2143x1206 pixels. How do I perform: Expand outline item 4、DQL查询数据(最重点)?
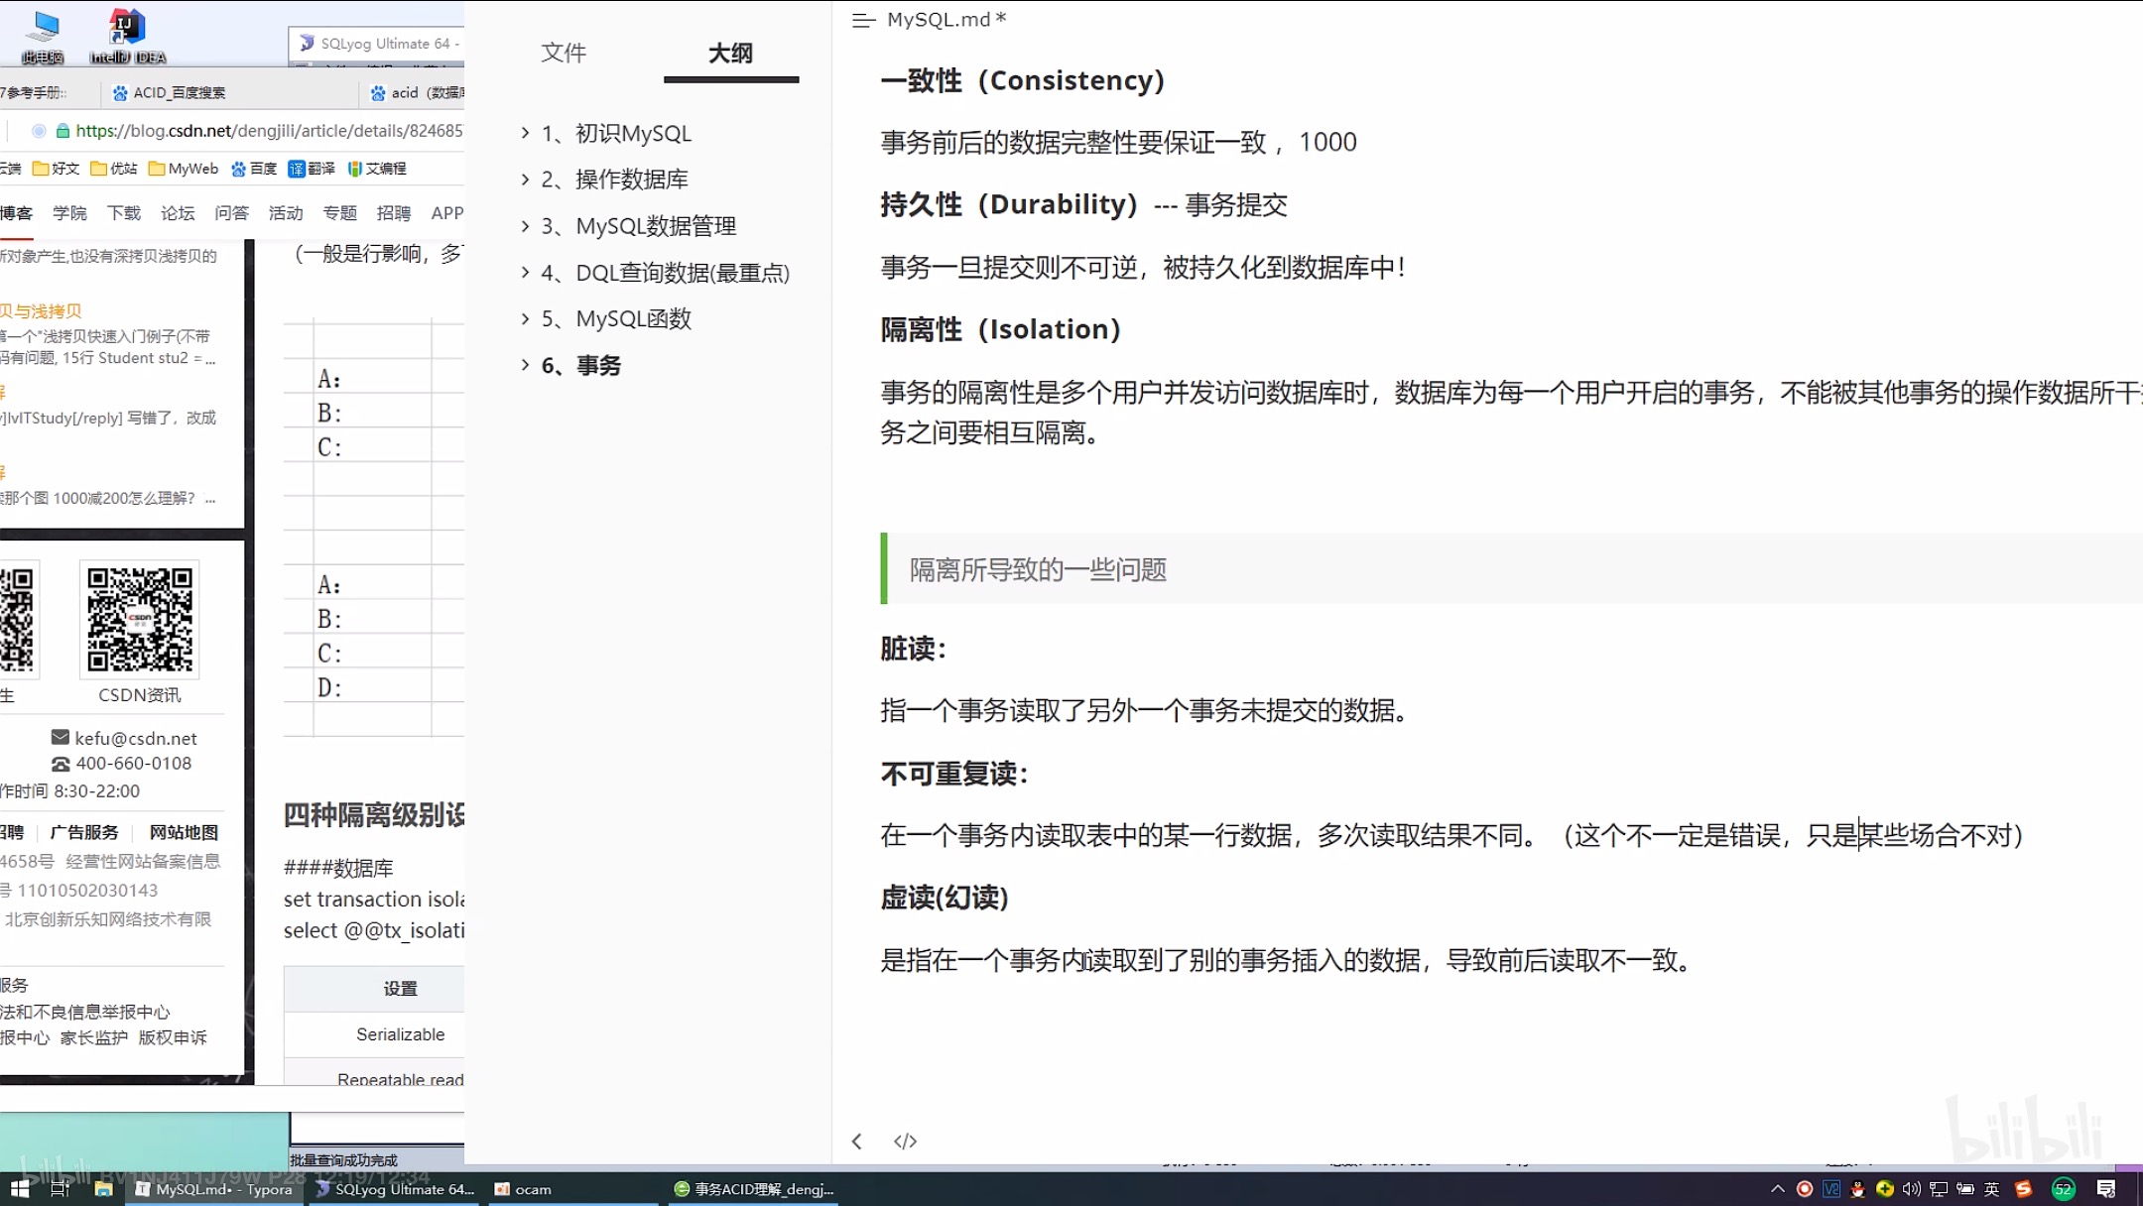point(526,272)
